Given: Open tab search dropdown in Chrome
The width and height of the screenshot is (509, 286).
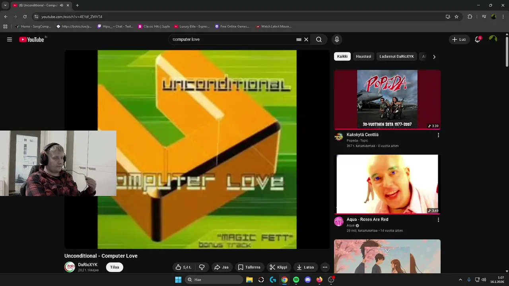Looking at the screenshot, I should tap(5, 5).
